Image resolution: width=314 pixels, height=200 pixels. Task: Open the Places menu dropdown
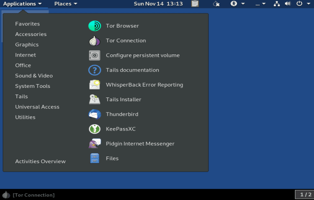pos(66,4)
